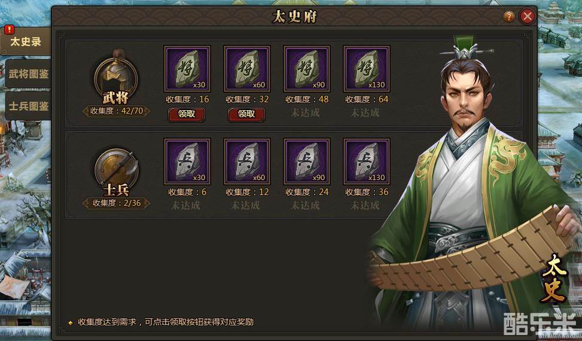Claim the 收集度 16 reward with 领取
The height and width of the screenshot is (341, 582).
[187, 114]
